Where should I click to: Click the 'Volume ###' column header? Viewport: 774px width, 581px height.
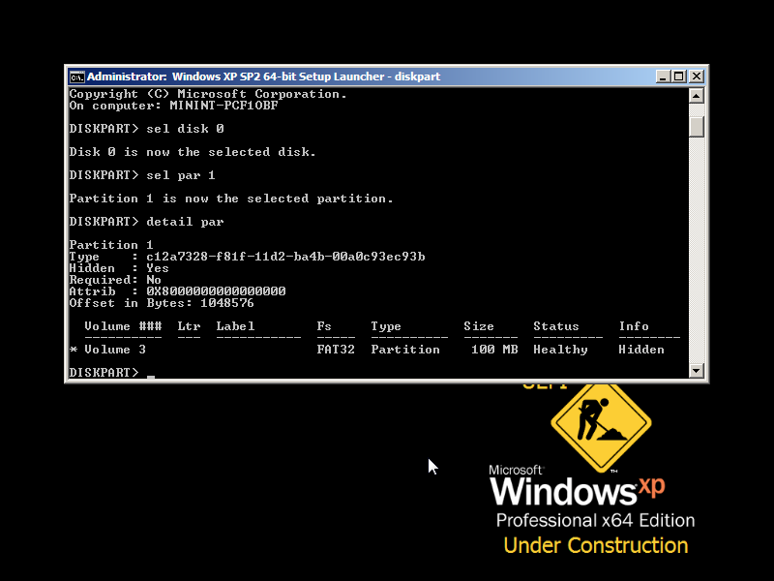tap(123, 326)
